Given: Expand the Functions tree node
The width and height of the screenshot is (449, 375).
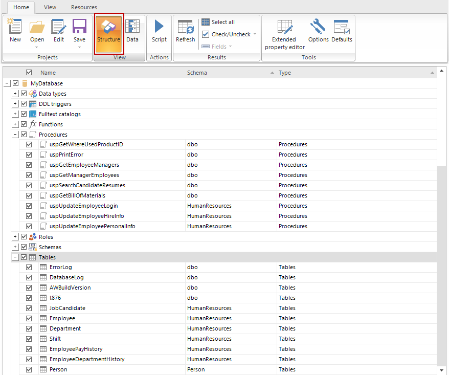Looking at the screenshot, I should pos(15,124).
